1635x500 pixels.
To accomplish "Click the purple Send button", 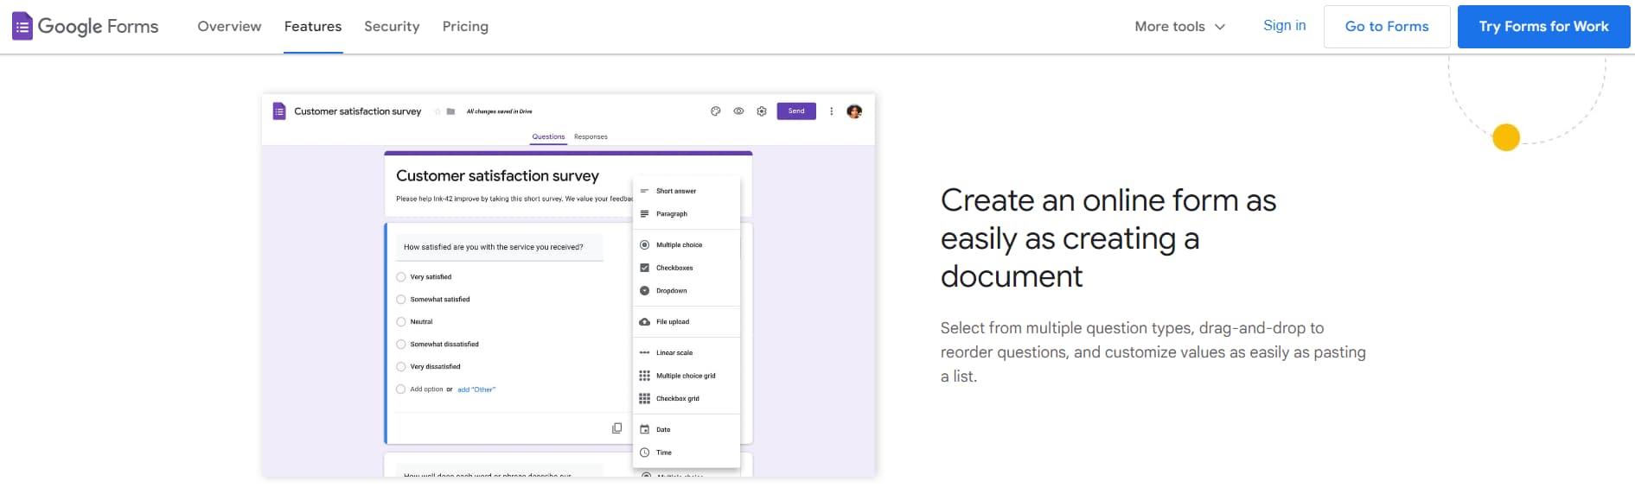I will click(796, 111).
